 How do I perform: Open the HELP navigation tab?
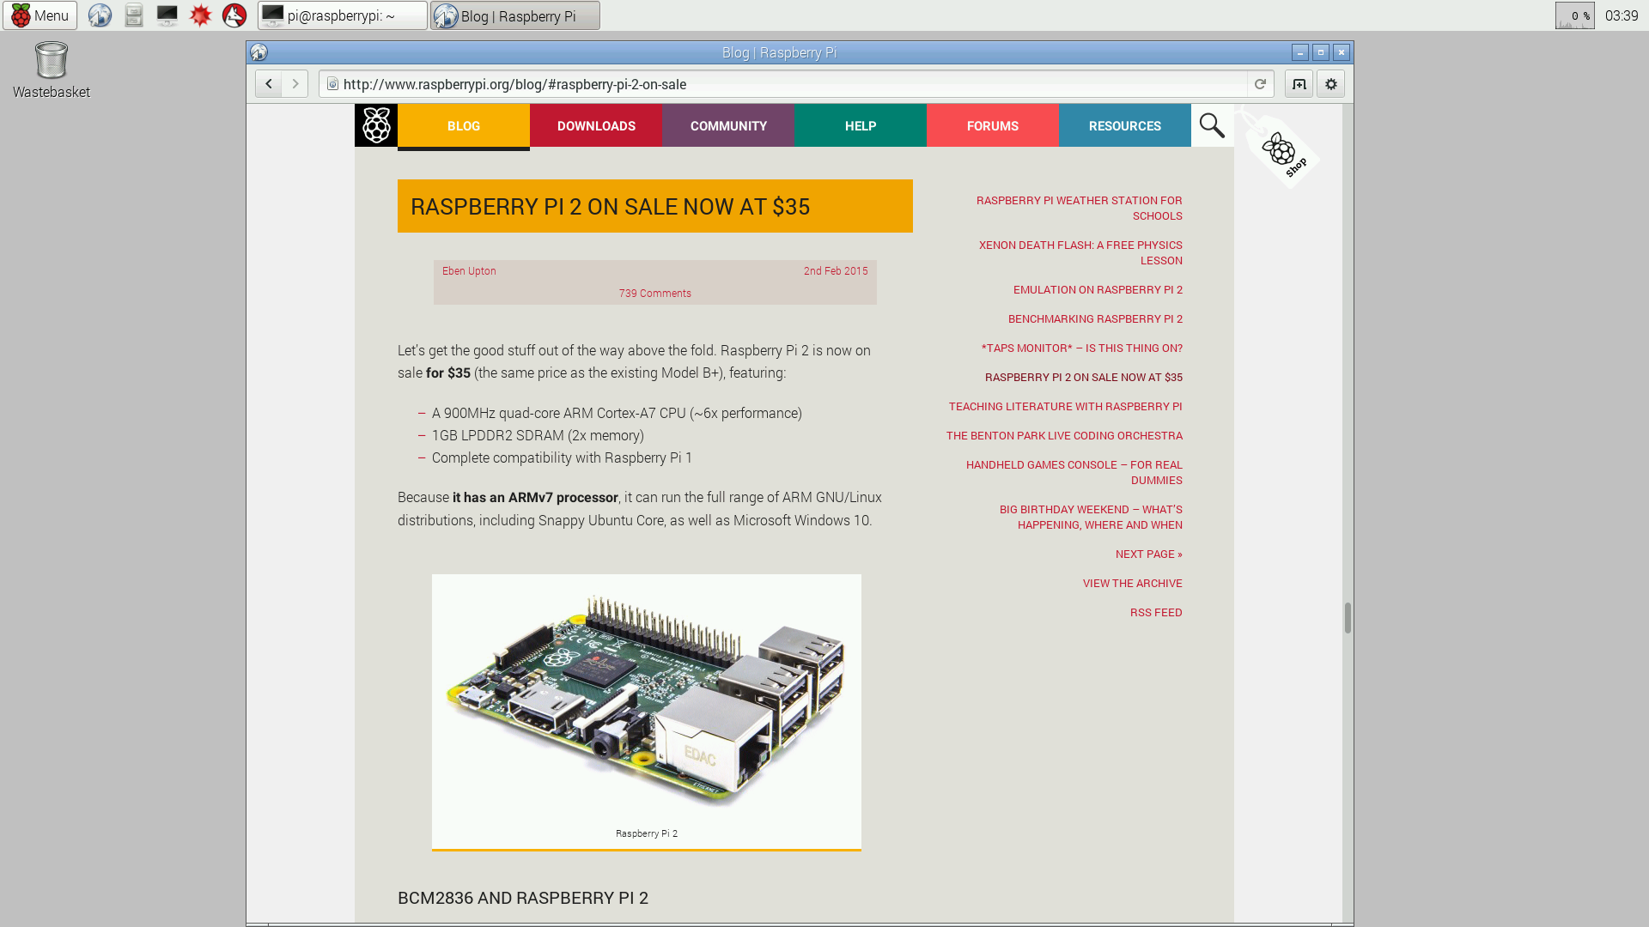point(861,126)
